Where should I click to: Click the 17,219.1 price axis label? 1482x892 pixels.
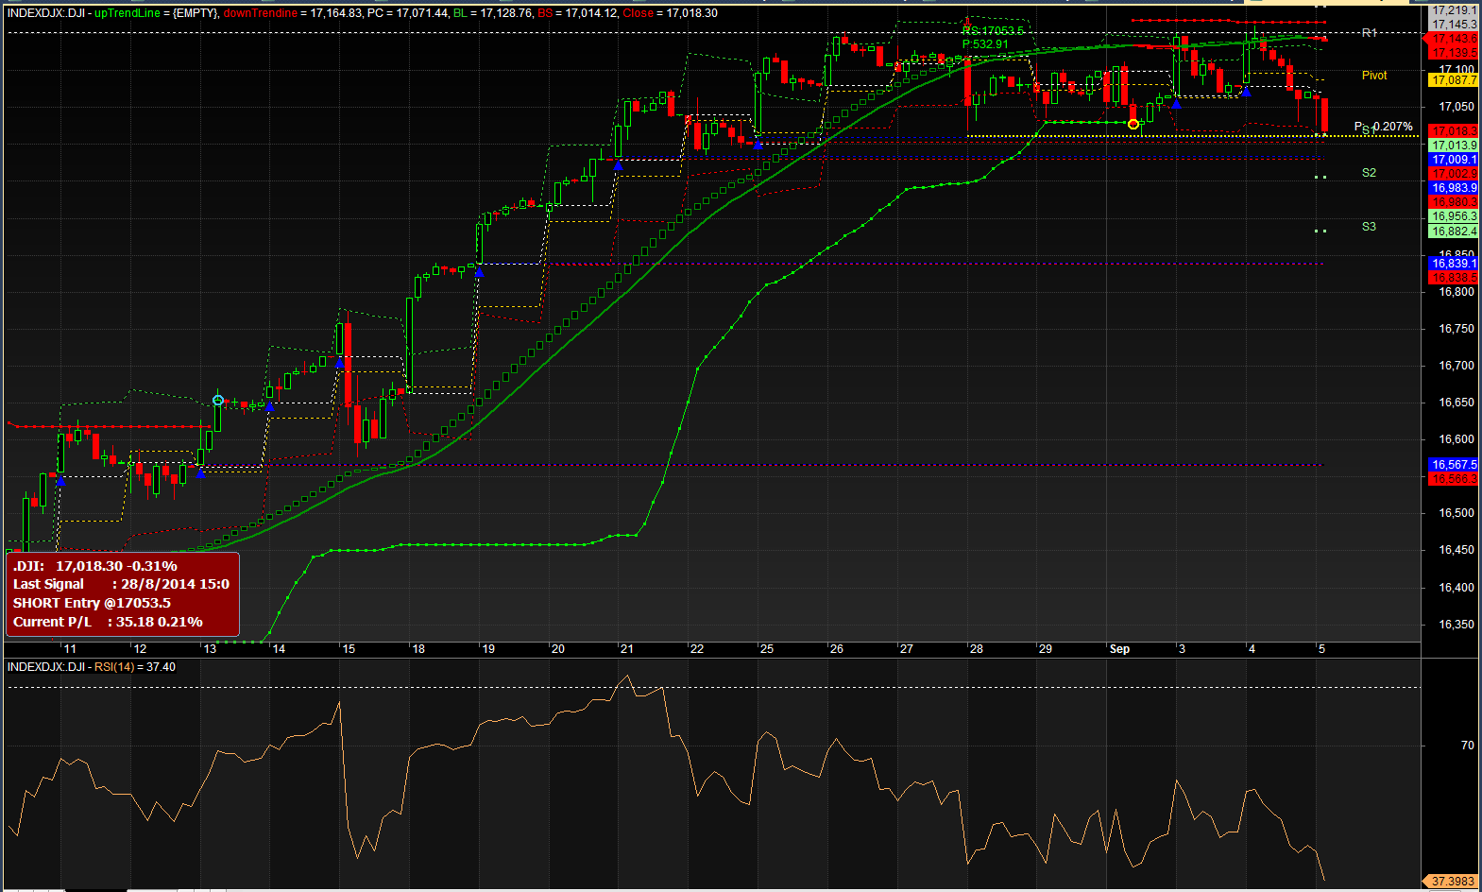tap(1455, 10)
